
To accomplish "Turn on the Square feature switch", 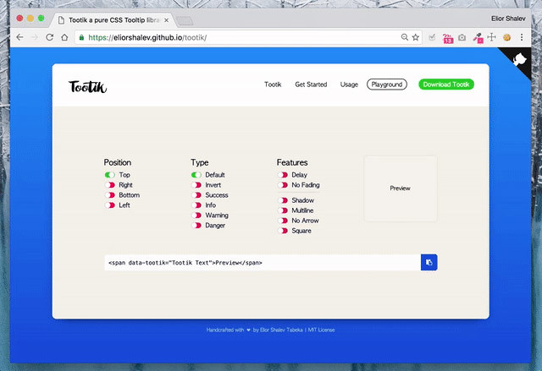I will pos(282,231).
